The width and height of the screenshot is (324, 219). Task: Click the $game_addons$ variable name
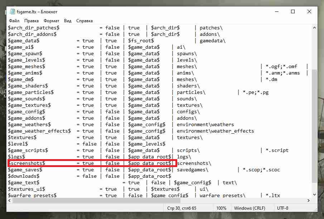[26, 118]
